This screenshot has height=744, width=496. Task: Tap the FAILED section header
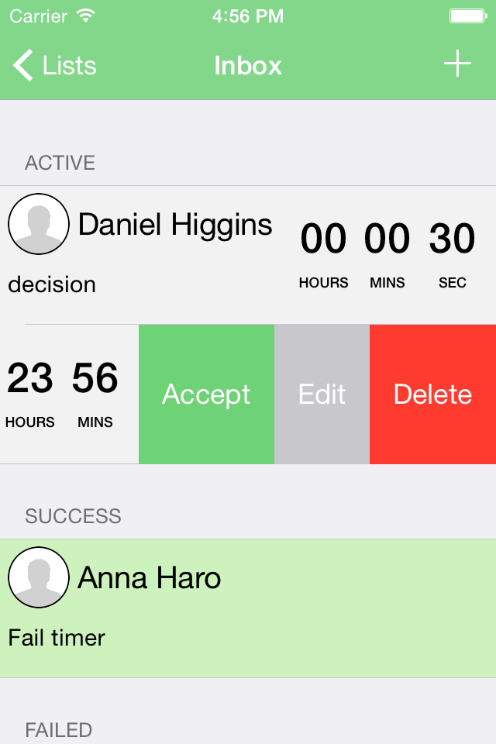[x=58, y=730]
